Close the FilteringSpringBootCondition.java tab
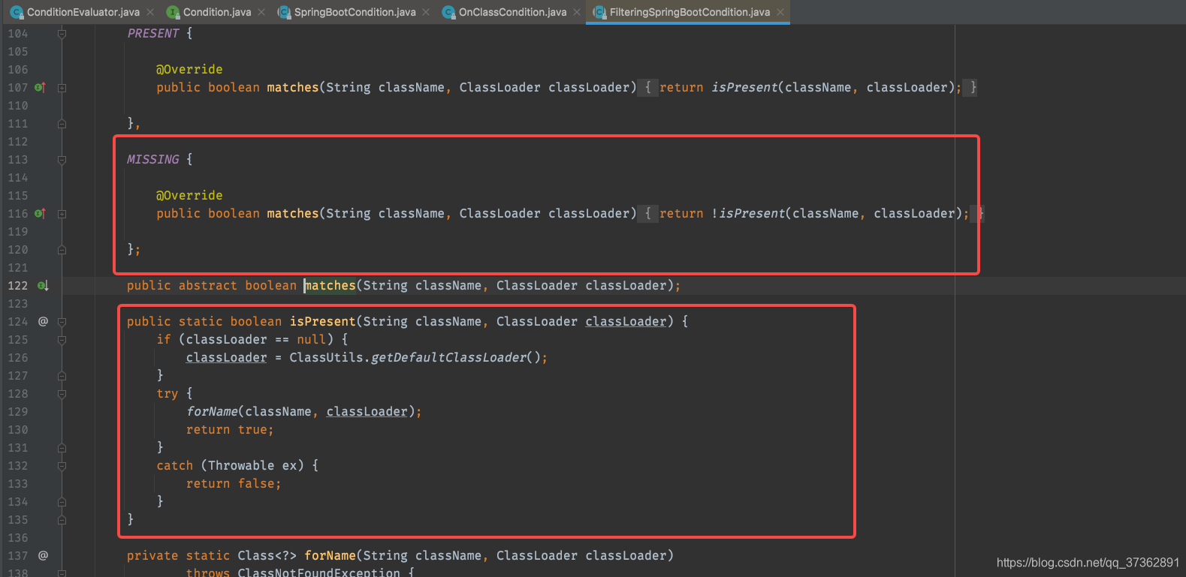The height and width of the screenshot is (577, 1186). pyautogui.click(x=780, y=12)
